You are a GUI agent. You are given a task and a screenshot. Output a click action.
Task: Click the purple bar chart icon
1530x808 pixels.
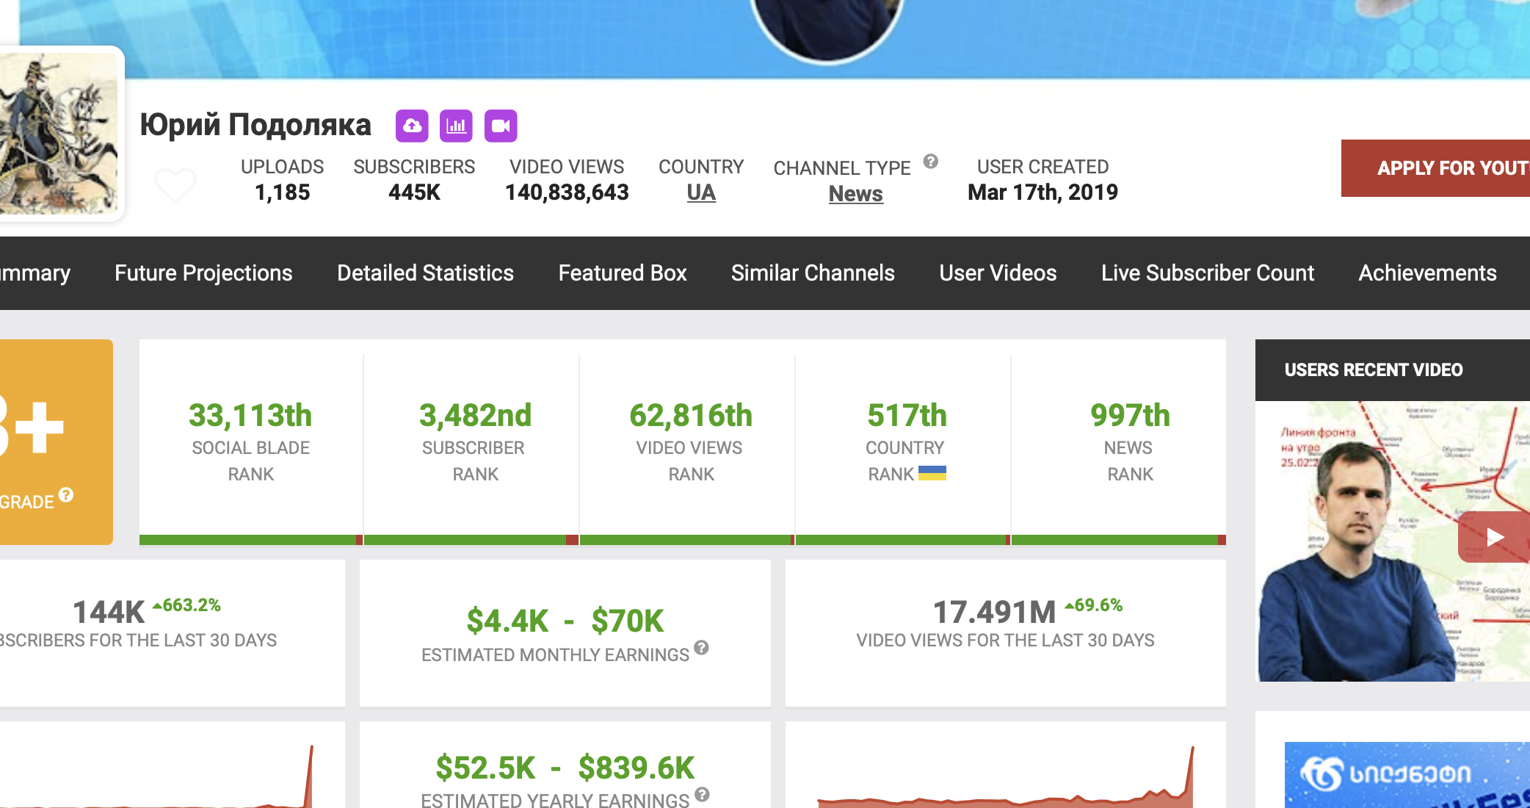click(x=456, y=126)
